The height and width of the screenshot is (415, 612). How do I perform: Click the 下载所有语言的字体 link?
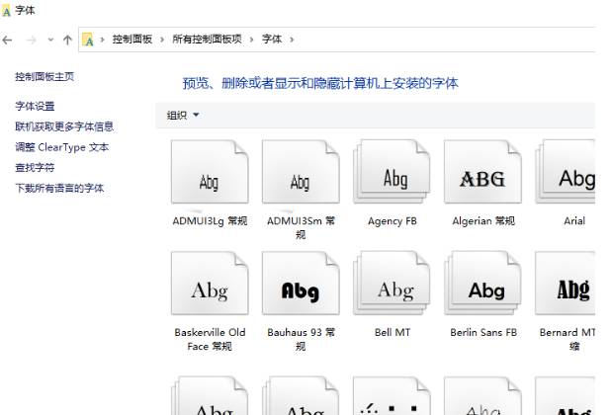pos(59,188)
